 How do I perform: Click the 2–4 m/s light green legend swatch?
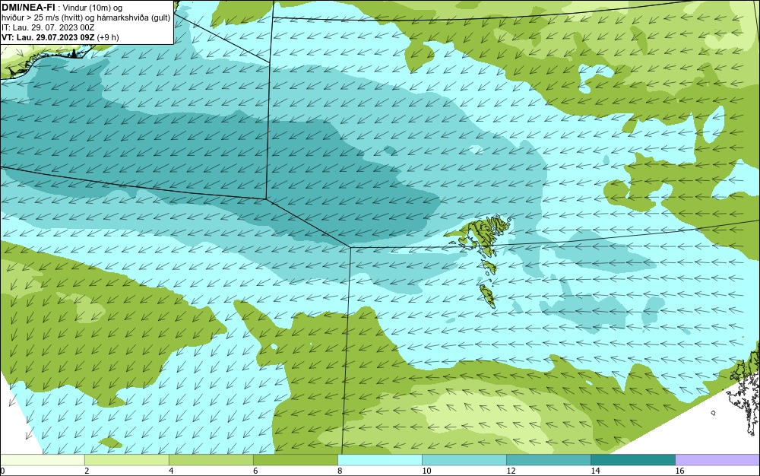126,459
